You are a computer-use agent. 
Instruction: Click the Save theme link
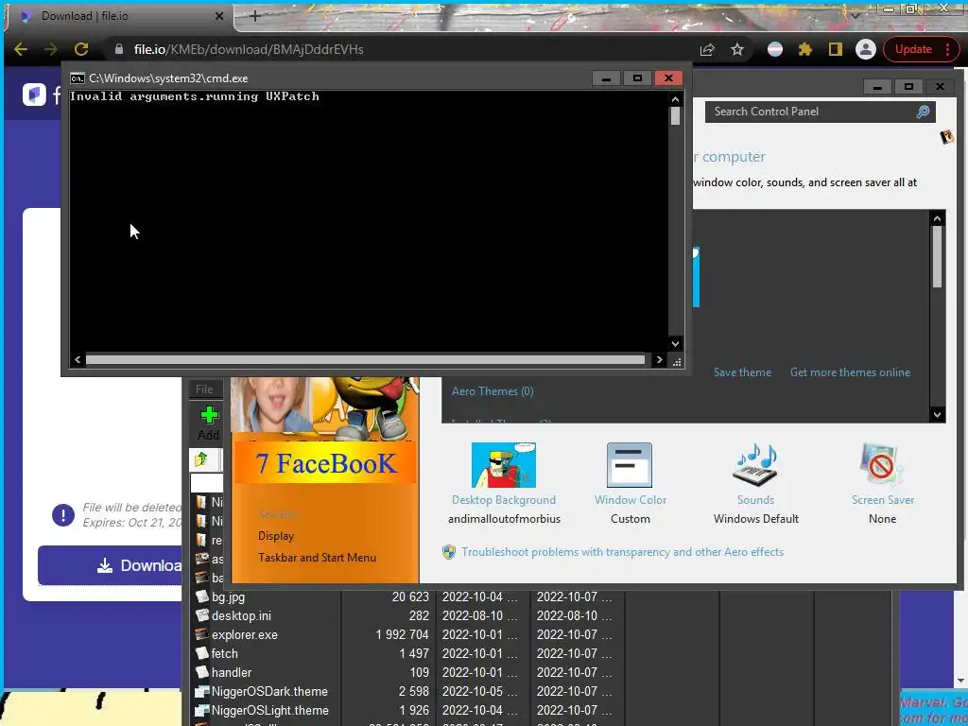click(x=742, y=372)
